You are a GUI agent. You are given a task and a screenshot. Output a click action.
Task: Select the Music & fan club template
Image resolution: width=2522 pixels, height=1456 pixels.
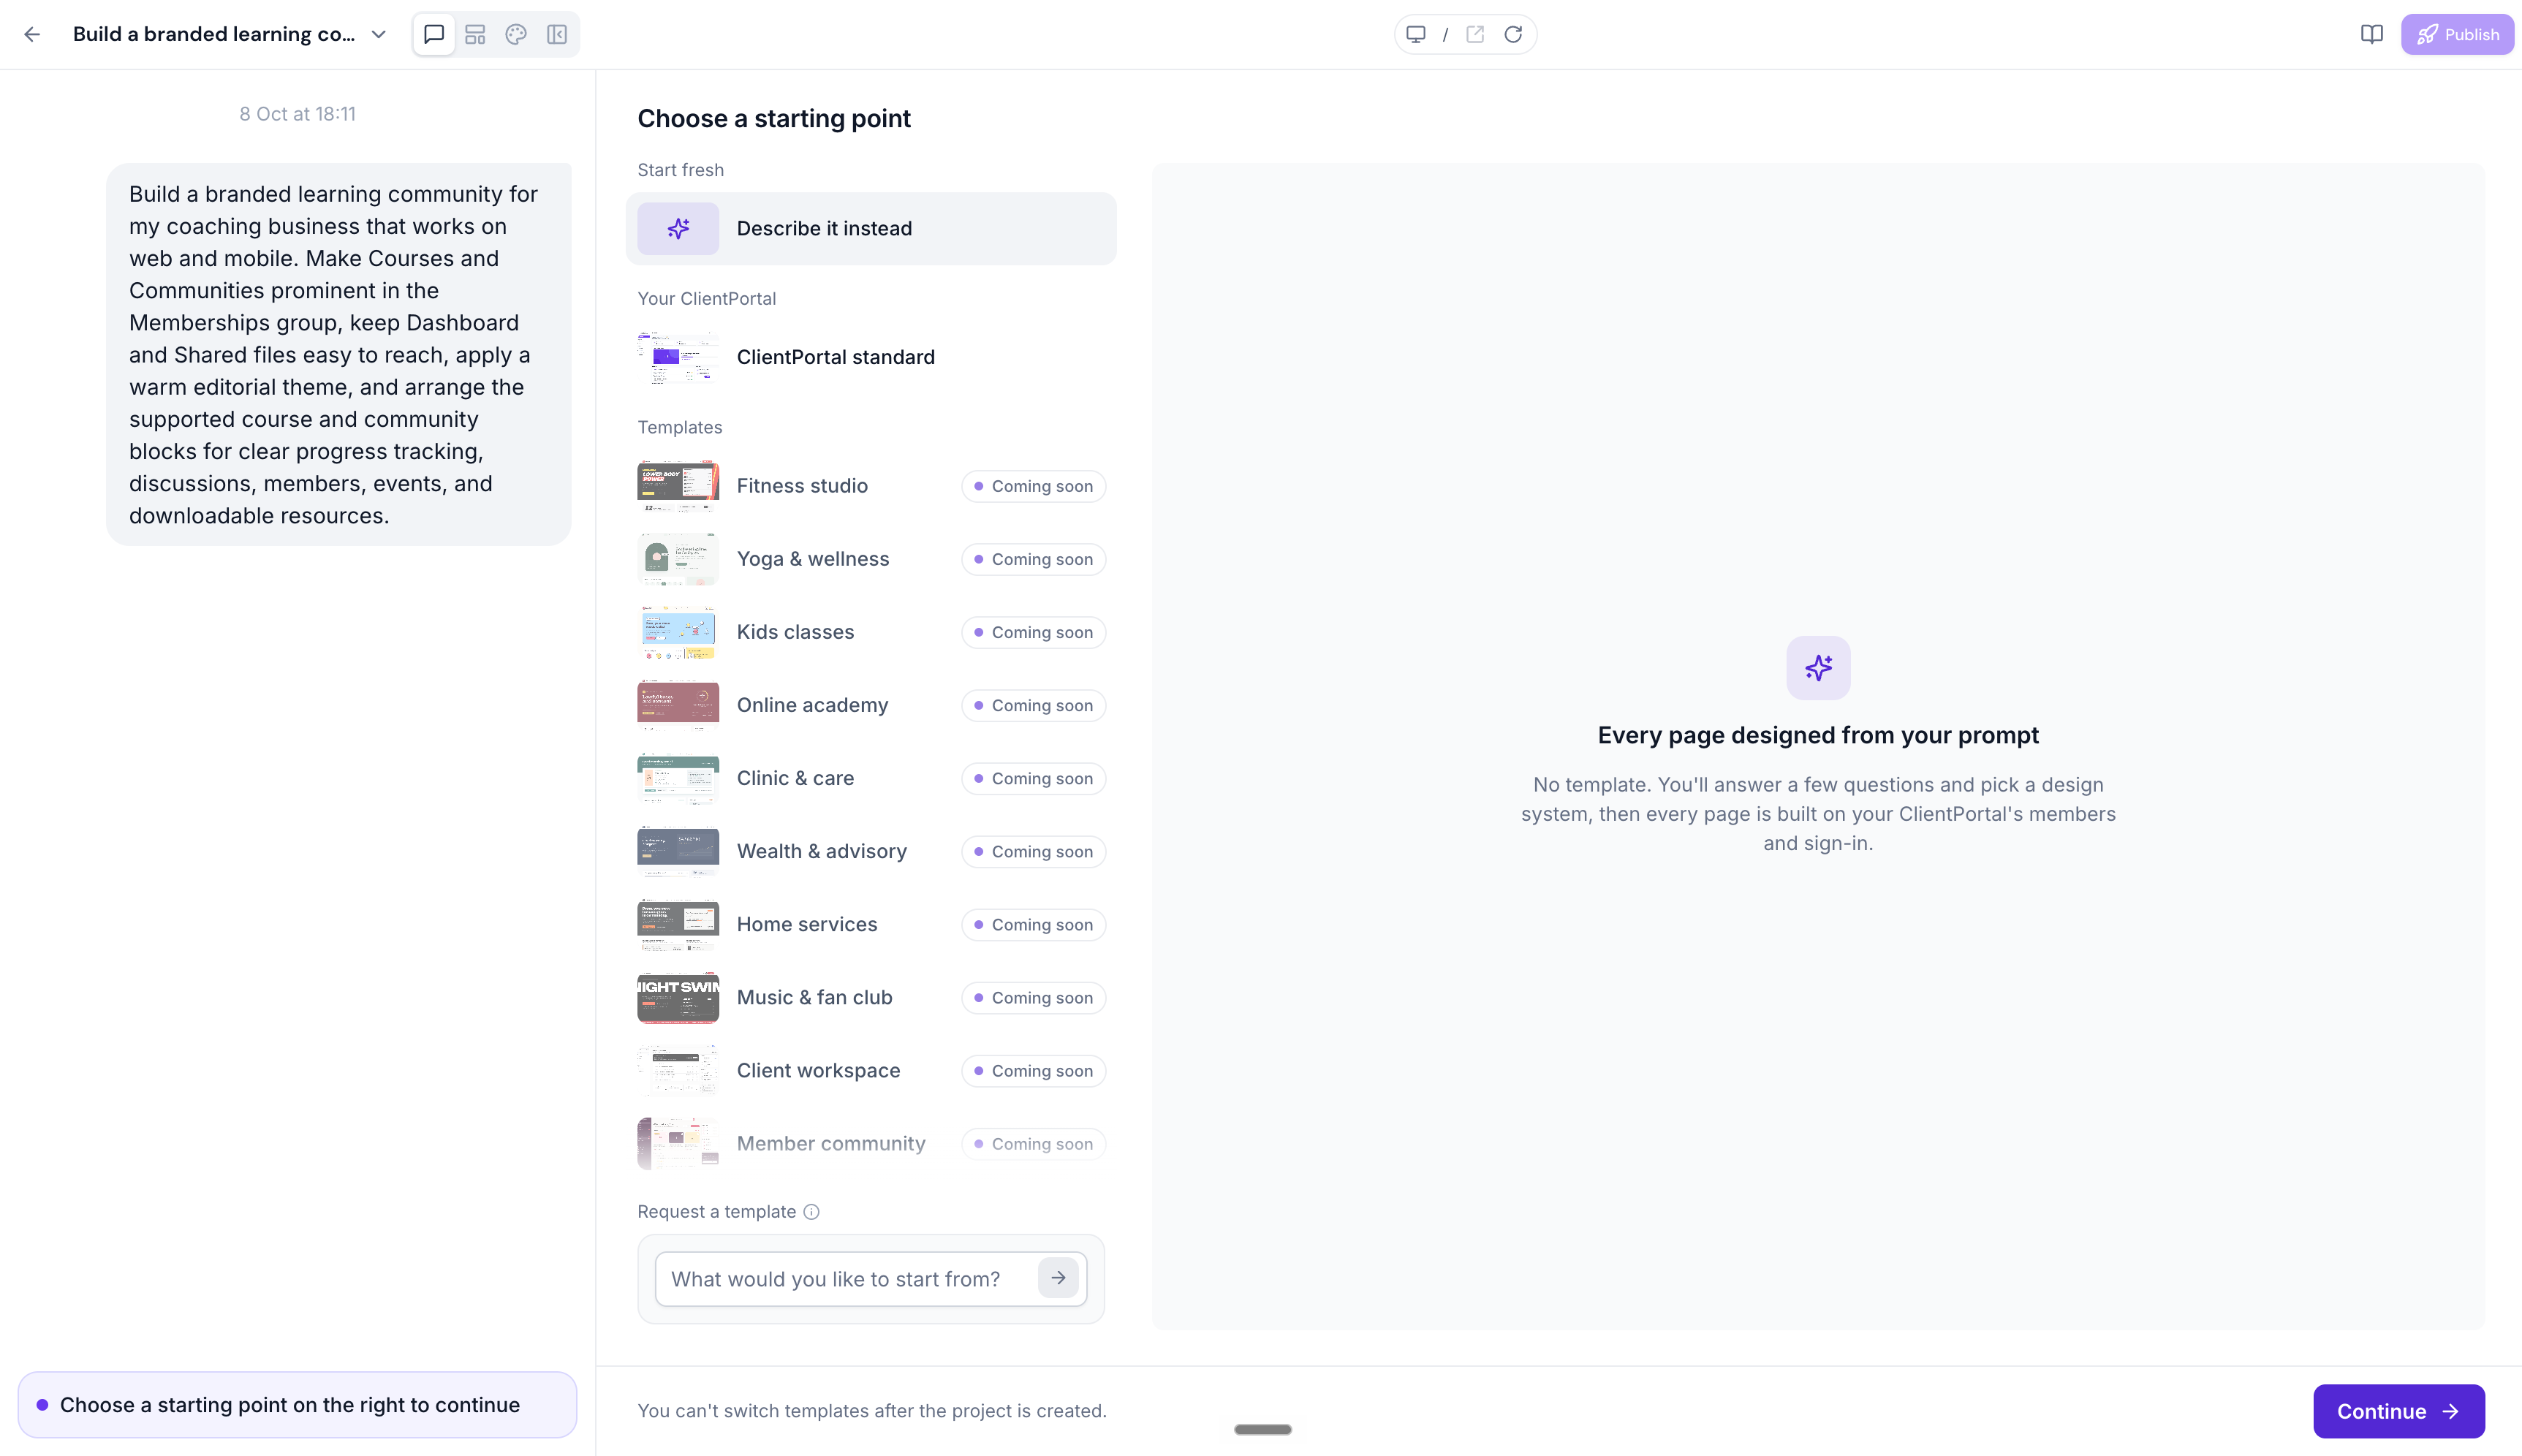tap(871, 997)
